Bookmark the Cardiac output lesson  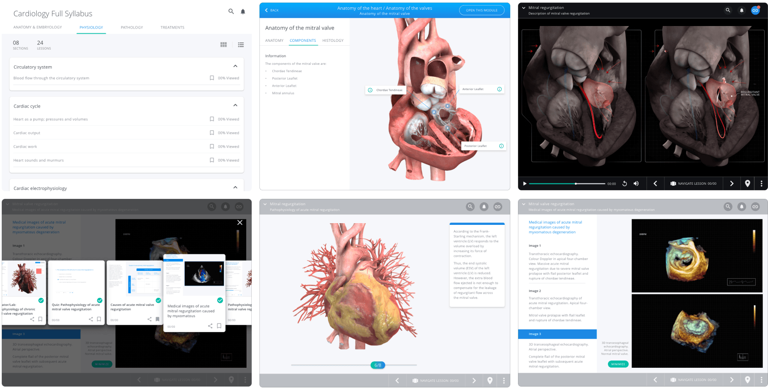coord(212,133)
